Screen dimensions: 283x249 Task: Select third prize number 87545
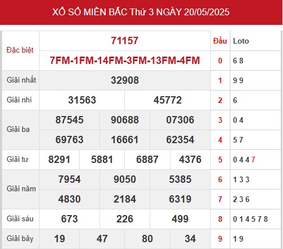click(69, 120)
